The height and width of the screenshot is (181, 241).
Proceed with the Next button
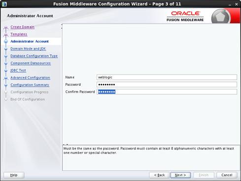[180, 175]
